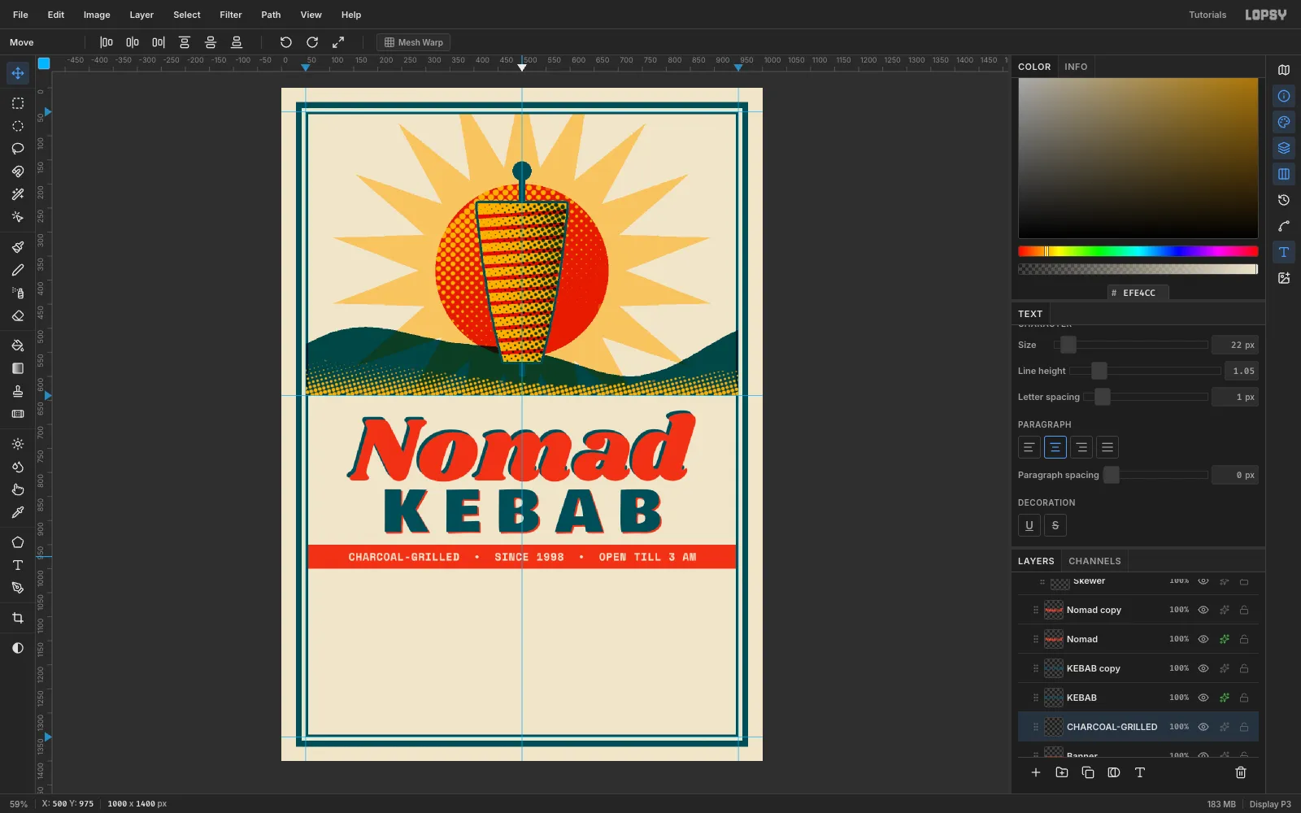The image size is (1301, 813).
Task: Click the Line height value field
Action: (x=1242, y=371)
